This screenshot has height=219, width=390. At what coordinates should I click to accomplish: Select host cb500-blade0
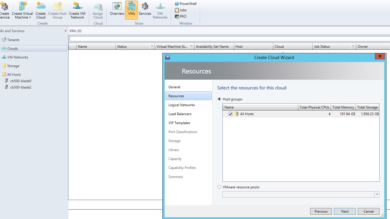(18, 81)
